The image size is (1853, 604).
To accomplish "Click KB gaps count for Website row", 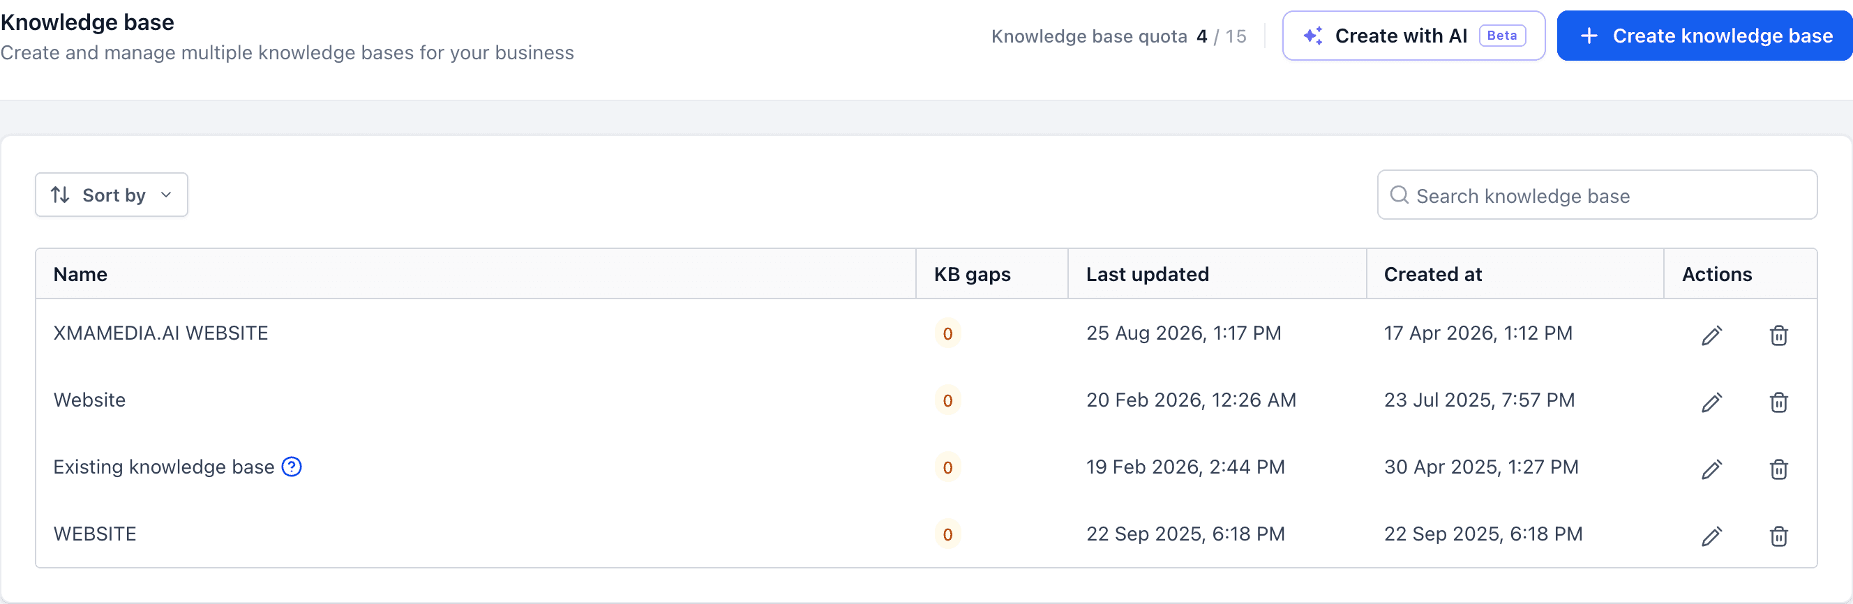I will pyautogui.click(x=947, y=400).
